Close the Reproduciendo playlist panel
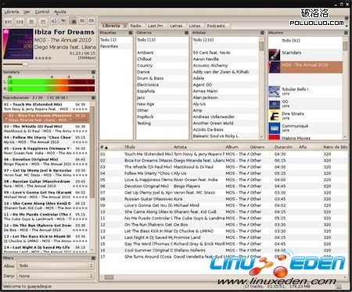Viewport: 352px width, 292px height. [93, 98]
